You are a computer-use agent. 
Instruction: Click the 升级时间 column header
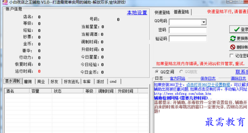127,91
